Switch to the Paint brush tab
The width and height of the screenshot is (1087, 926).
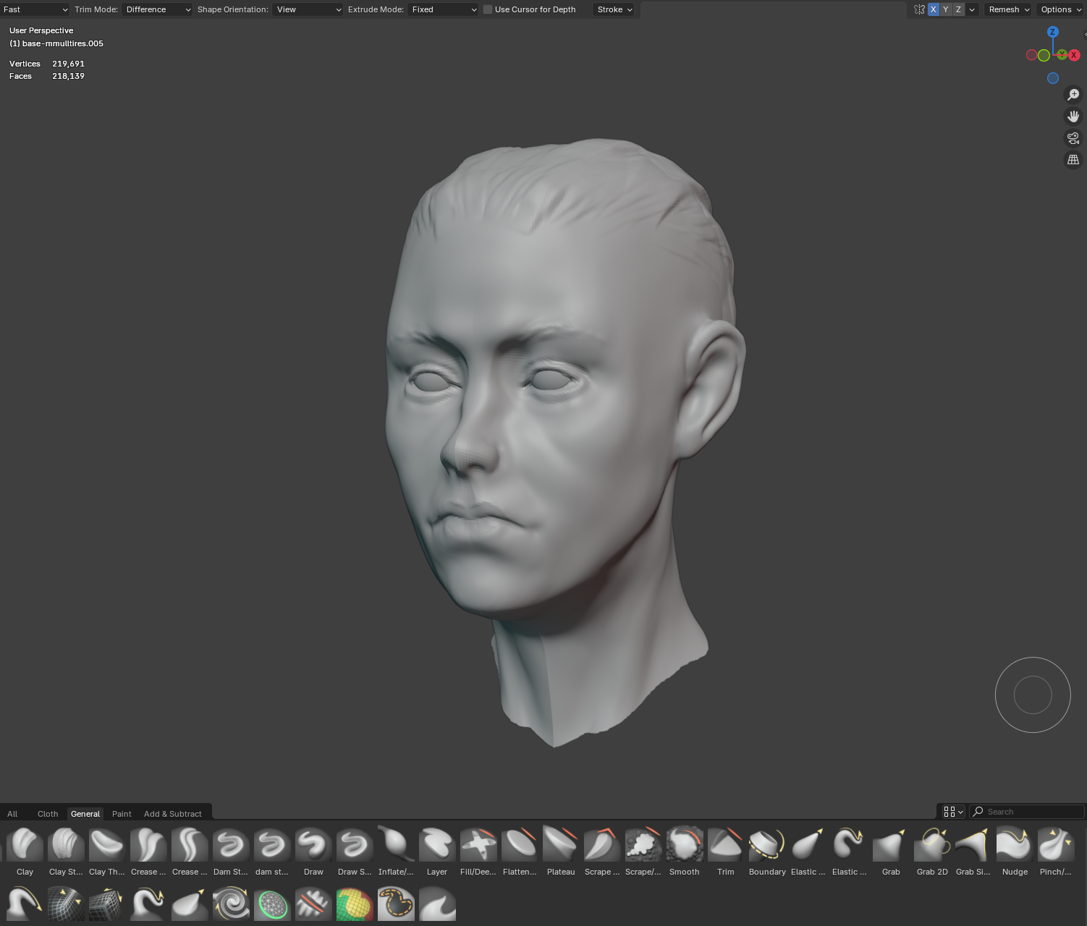tap(122, 814)
